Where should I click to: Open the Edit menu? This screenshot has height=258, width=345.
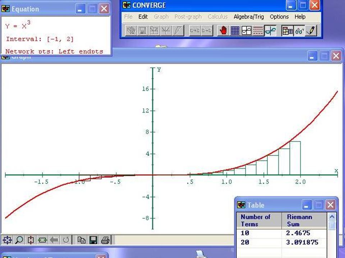point(143,17)
